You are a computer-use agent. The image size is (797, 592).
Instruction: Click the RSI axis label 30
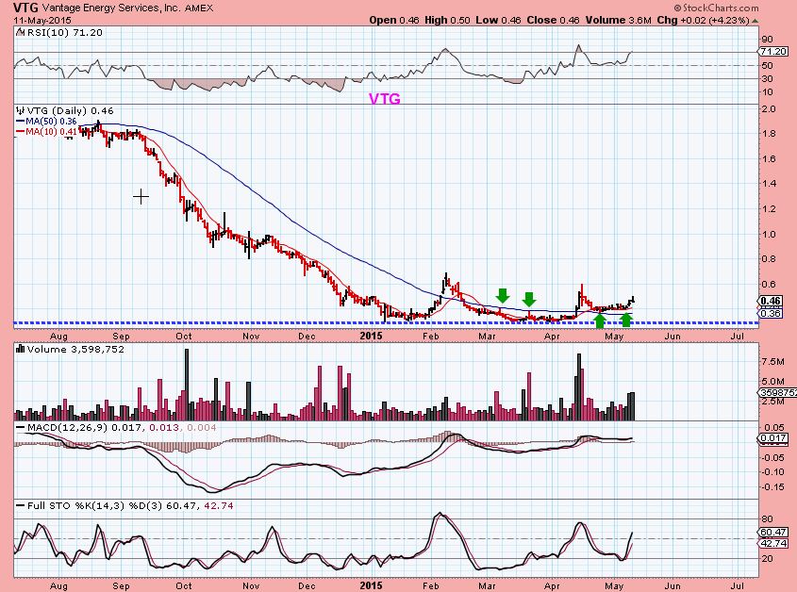[768, 78]
